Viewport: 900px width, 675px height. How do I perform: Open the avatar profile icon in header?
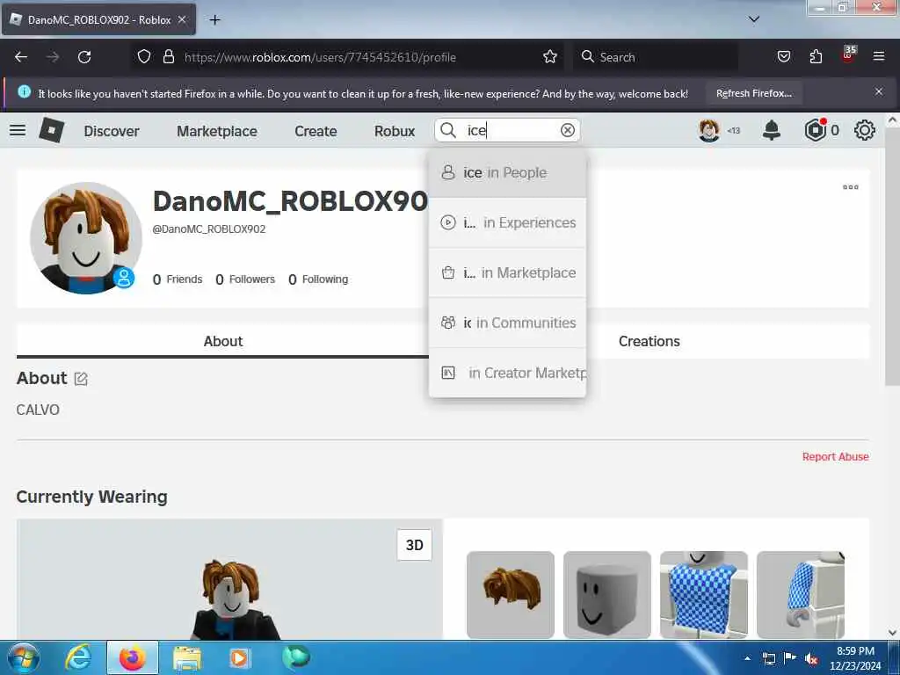point(709,130)
